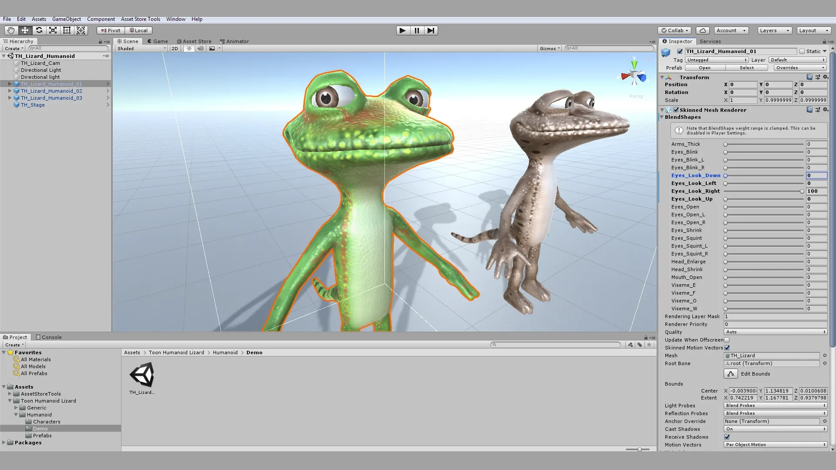Pause the game playback

pyautogui.click(x=417, y=30)
